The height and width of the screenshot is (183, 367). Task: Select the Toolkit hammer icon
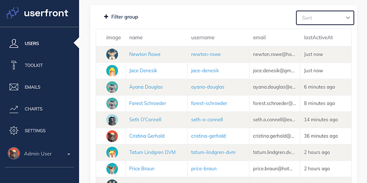point(14,65)
